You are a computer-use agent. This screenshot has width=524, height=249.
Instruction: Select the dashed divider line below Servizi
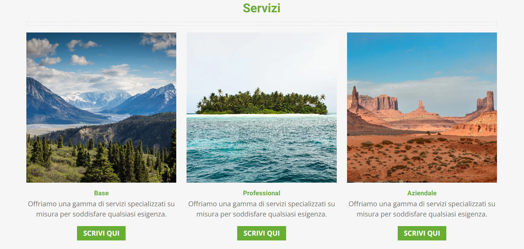pos(261,24)
